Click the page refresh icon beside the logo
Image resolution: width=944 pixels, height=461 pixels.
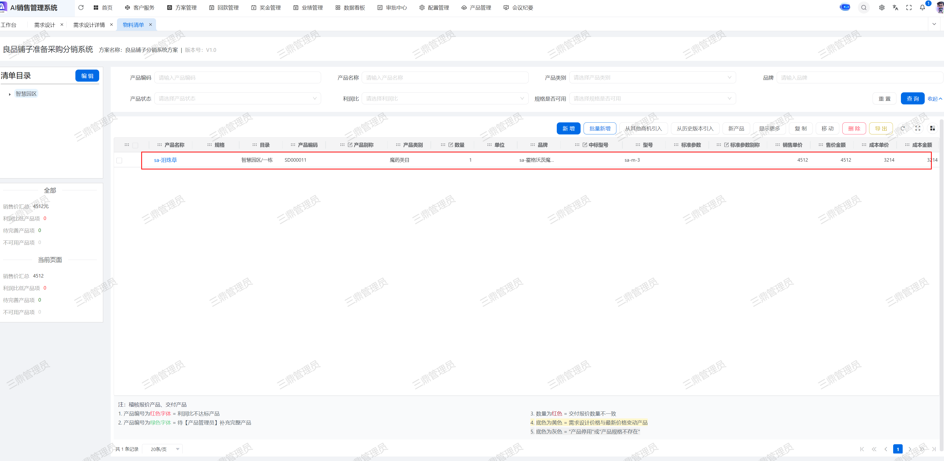(81, 7)
